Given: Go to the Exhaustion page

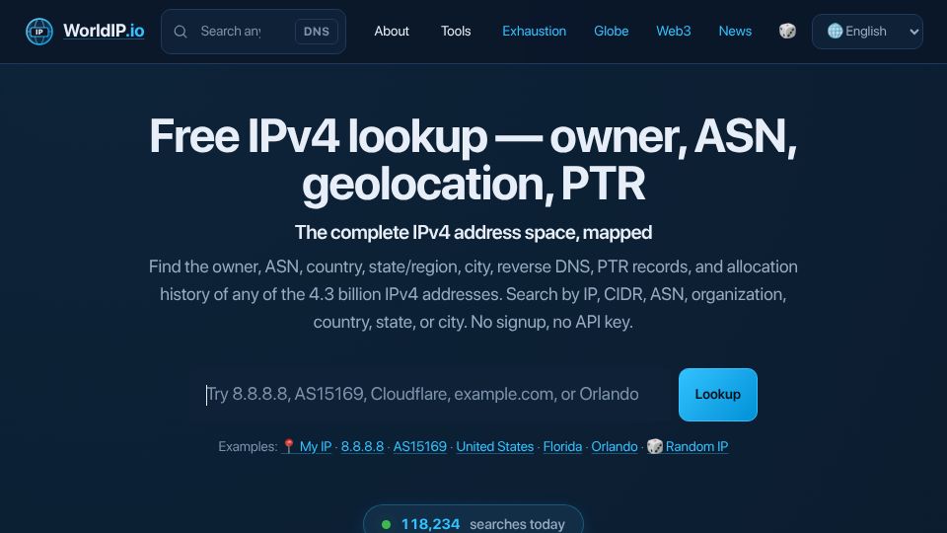Looking at the screenshot, I should coord(534,32).
